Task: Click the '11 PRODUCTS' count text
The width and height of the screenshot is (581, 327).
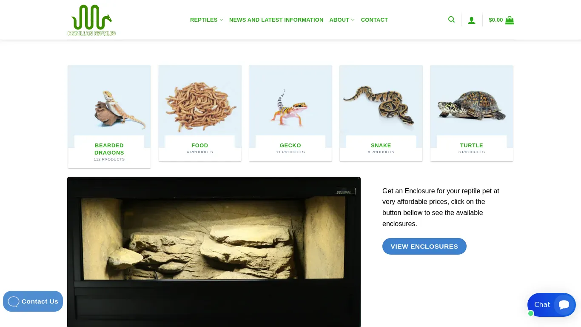Action: (290, 152)
